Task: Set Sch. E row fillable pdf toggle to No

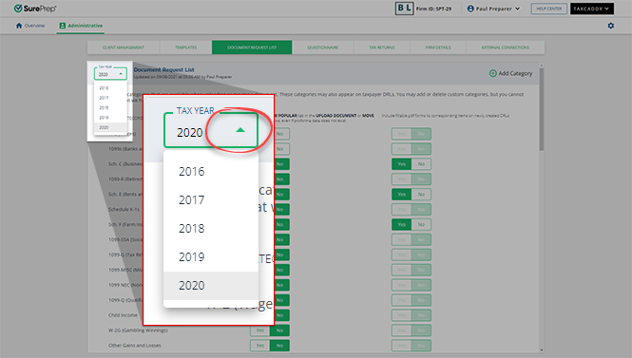Action: (x=421, y=194)
